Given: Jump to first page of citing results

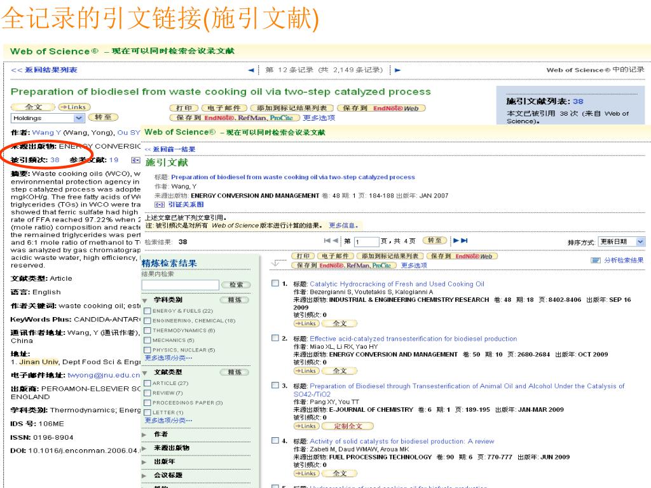Looking at the screenshot, I should click(327, 240).
